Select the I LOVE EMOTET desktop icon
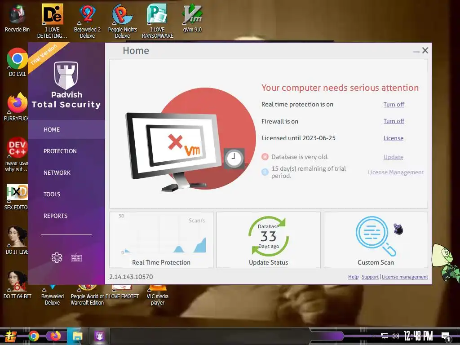Viewport: 460px width, 345px height. pos(122,292)
